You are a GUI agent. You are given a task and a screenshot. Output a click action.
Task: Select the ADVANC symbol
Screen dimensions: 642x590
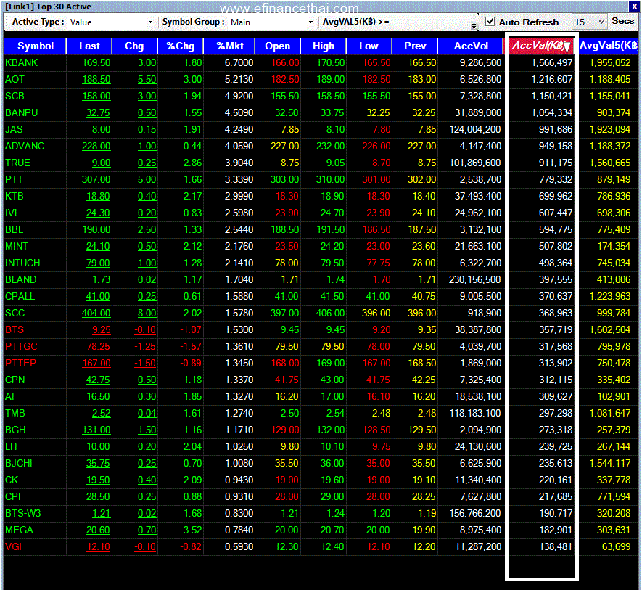click(x=25, y=147)
